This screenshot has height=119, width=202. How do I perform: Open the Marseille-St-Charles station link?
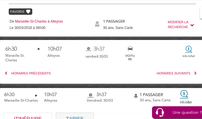31,21
